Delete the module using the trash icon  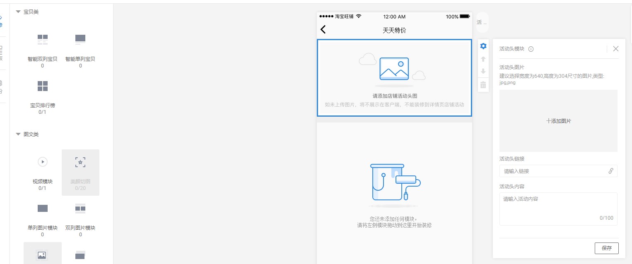pos(483,85)
